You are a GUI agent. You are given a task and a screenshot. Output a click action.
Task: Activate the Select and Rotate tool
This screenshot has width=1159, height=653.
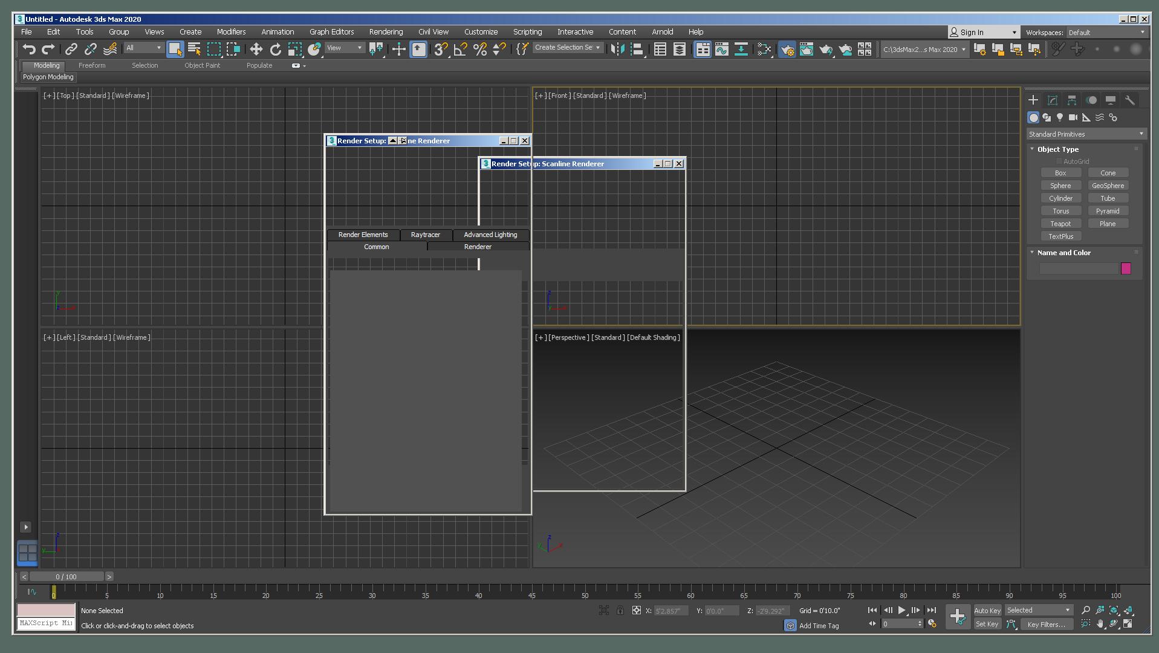(x=276, y=50)
